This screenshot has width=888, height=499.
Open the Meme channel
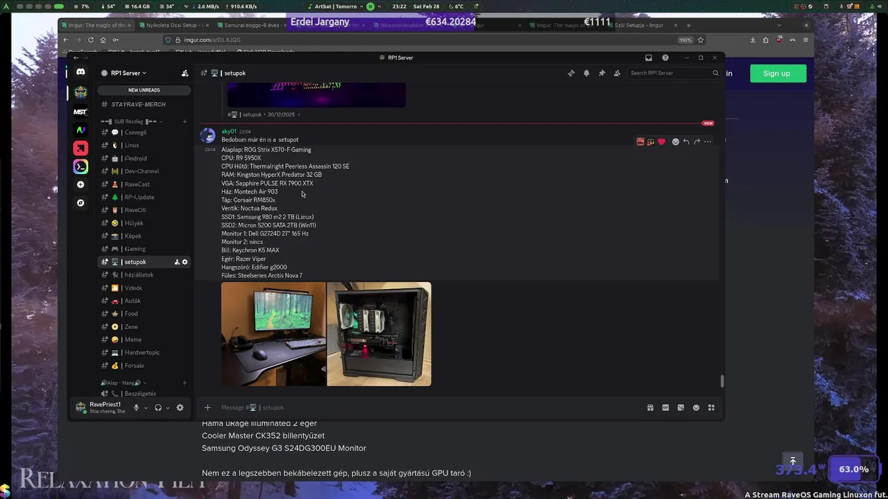tap(144, 340)
